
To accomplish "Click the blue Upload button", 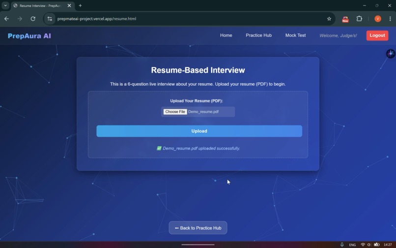I will tap(199, 131).
